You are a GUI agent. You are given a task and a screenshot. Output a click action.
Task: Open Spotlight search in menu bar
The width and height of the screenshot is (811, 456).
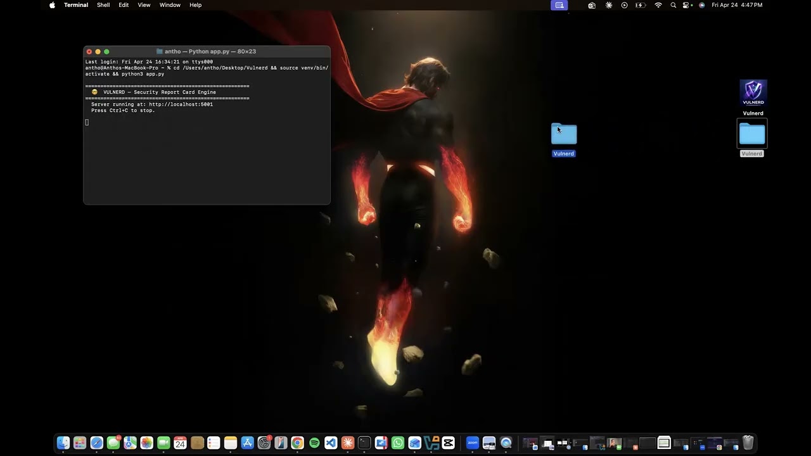click(x=673, y=5)
